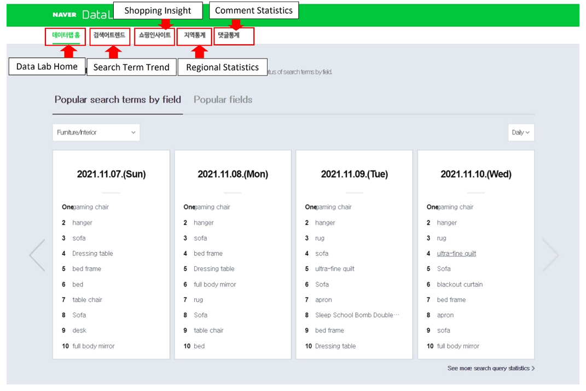The width and height of the screenshot is (586, 391).
Task: Open the Daily period dropdown
Action: pyautogui.click(x=521, y=132)
